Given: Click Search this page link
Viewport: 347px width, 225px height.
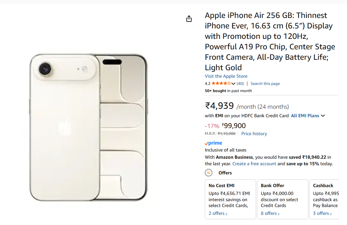Looking at the screenshot, I should click(x=265, y=84).
